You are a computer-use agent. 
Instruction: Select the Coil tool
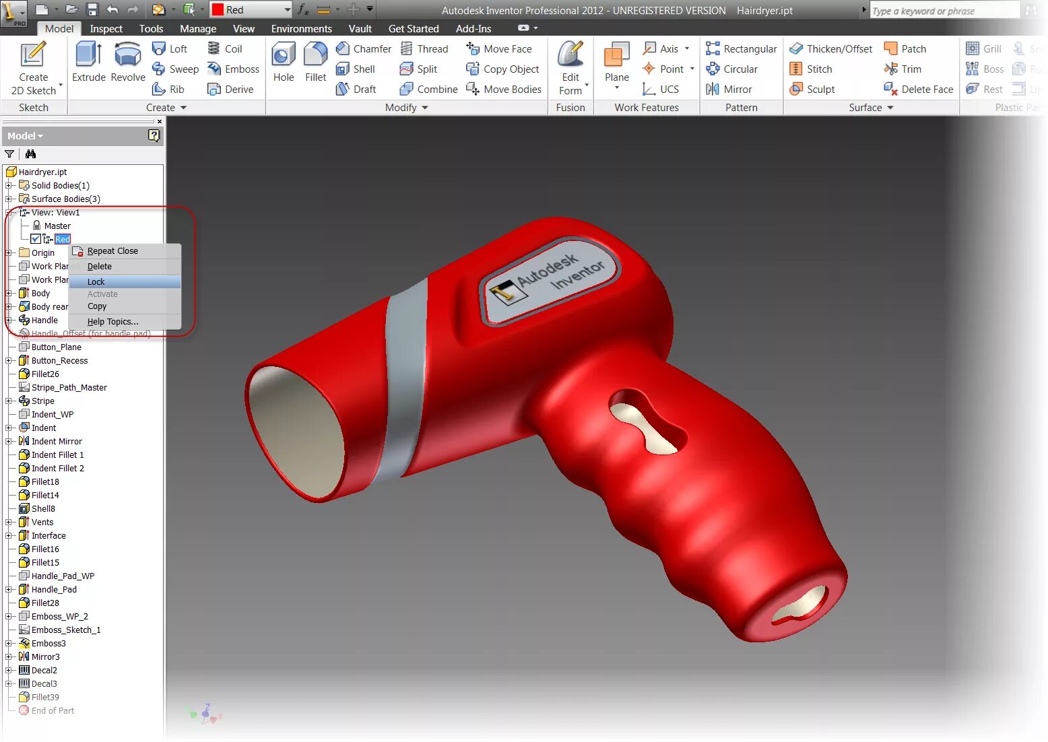(225, 48)
